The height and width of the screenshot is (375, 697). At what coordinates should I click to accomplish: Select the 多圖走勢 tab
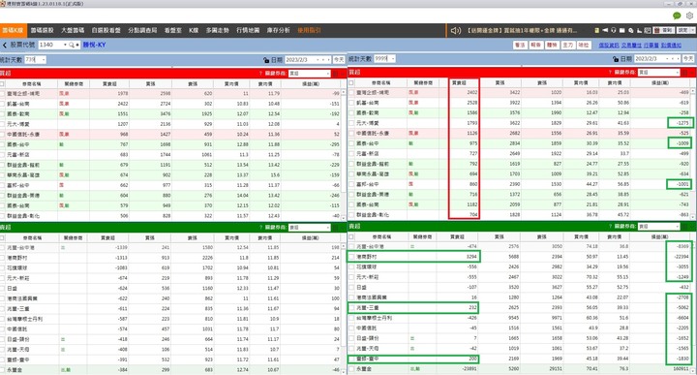pyautogui.click(x=218, y=30)
